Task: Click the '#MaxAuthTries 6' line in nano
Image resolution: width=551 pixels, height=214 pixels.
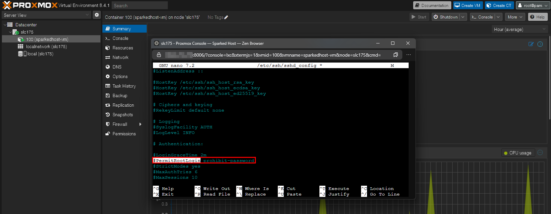Action: point(175,172)
